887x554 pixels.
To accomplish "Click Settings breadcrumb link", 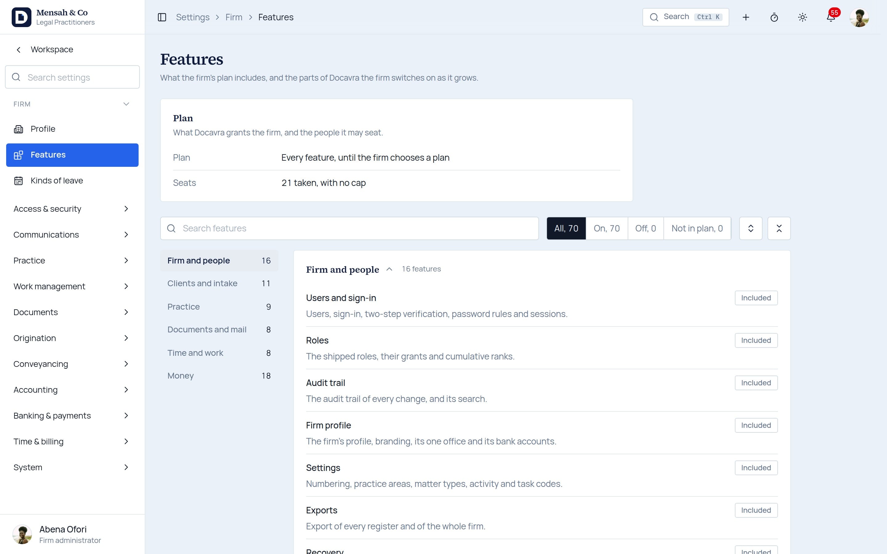I will coord(193,17).
